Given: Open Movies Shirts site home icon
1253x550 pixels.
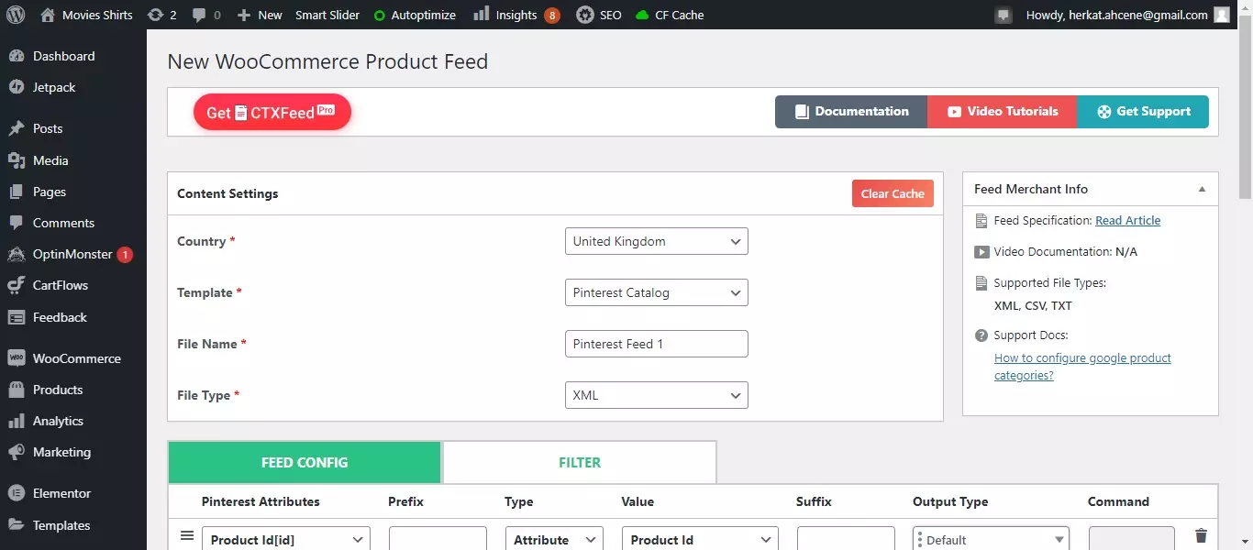Looking at the screenshot, I should coord(48,15).
